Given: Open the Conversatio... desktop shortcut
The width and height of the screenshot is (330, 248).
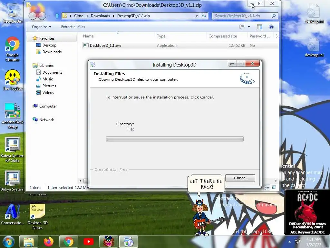Looking at the screenshot, I should point(13,214).
